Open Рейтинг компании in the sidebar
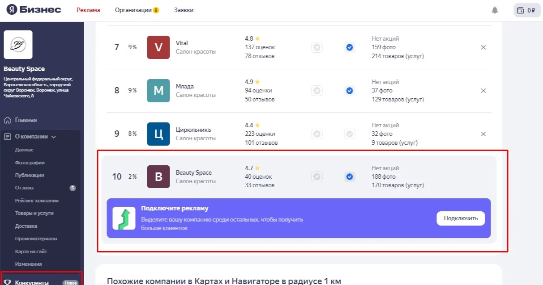 pos(37,201)
